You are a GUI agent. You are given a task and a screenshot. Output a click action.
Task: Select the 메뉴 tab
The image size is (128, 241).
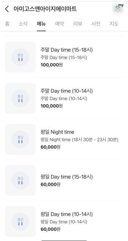(x=41, y=24)
